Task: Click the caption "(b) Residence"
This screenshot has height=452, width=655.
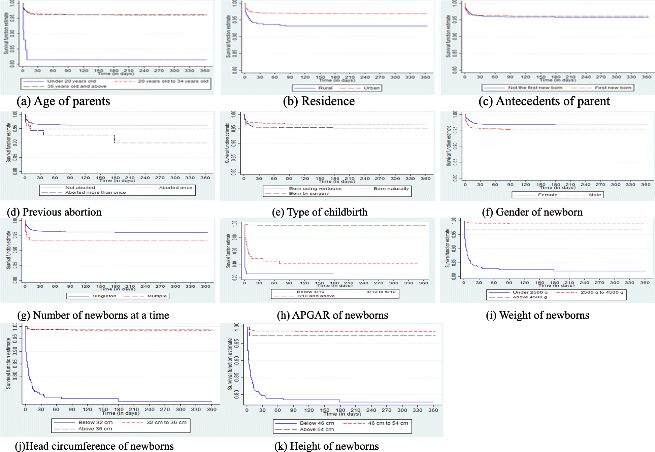Action: pyautogui.click(x=319, y=101)
